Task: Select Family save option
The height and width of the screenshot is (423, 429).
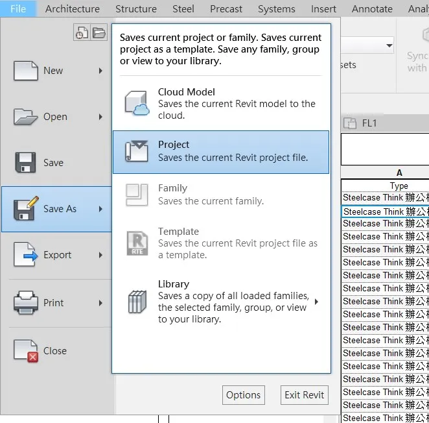Action: [x=221, y=195]
